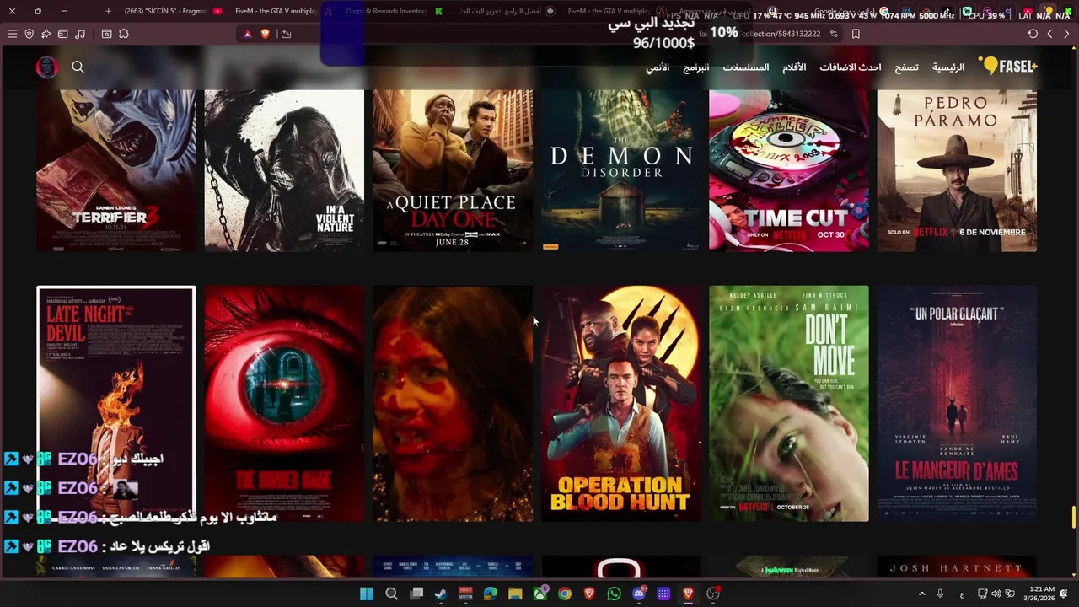Open Google Chrome from the taskbar
Screen dimensions: 1079x607
tap(565, 594)
